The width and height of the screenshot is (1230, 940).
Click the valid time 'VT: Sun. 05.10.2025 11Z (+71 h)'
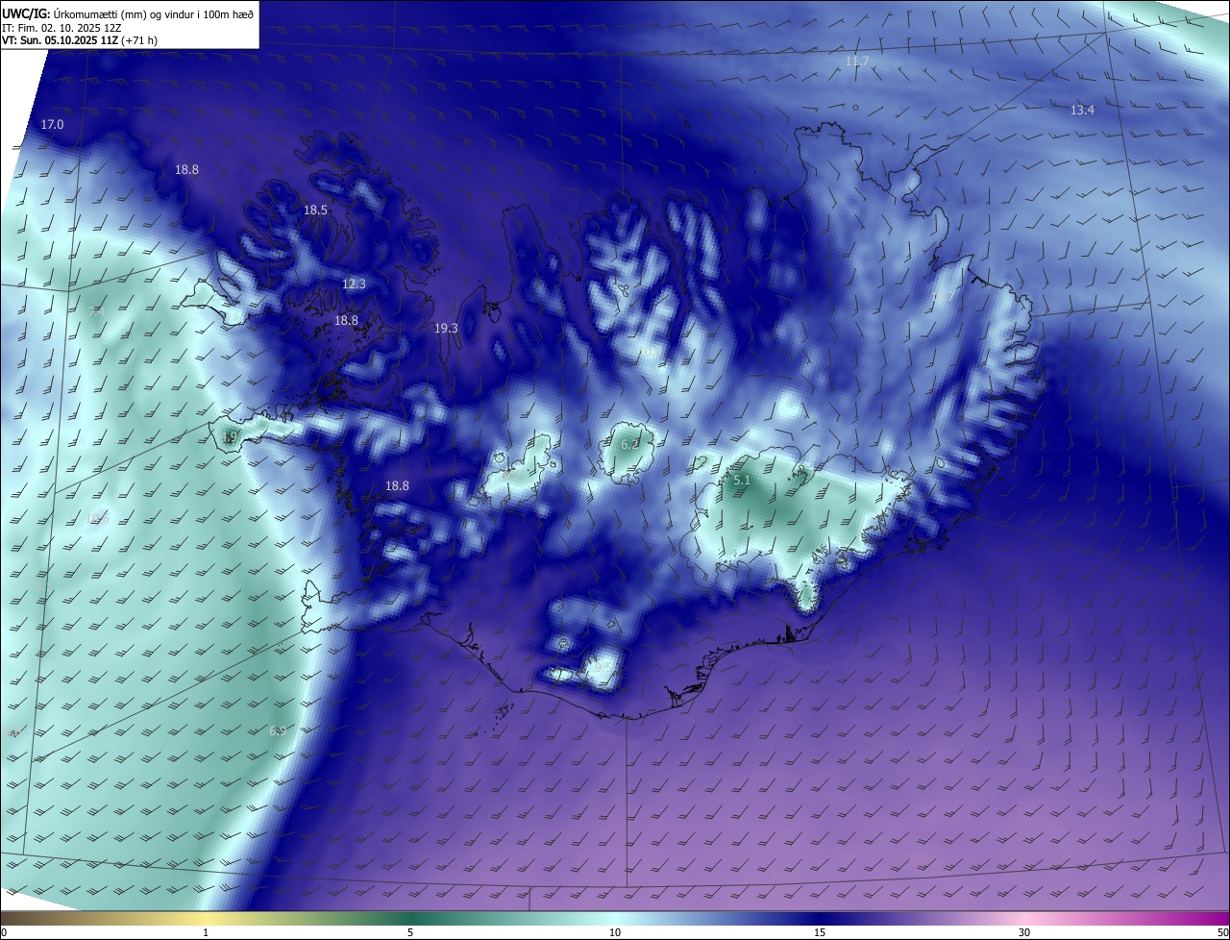tap(80, 40)
